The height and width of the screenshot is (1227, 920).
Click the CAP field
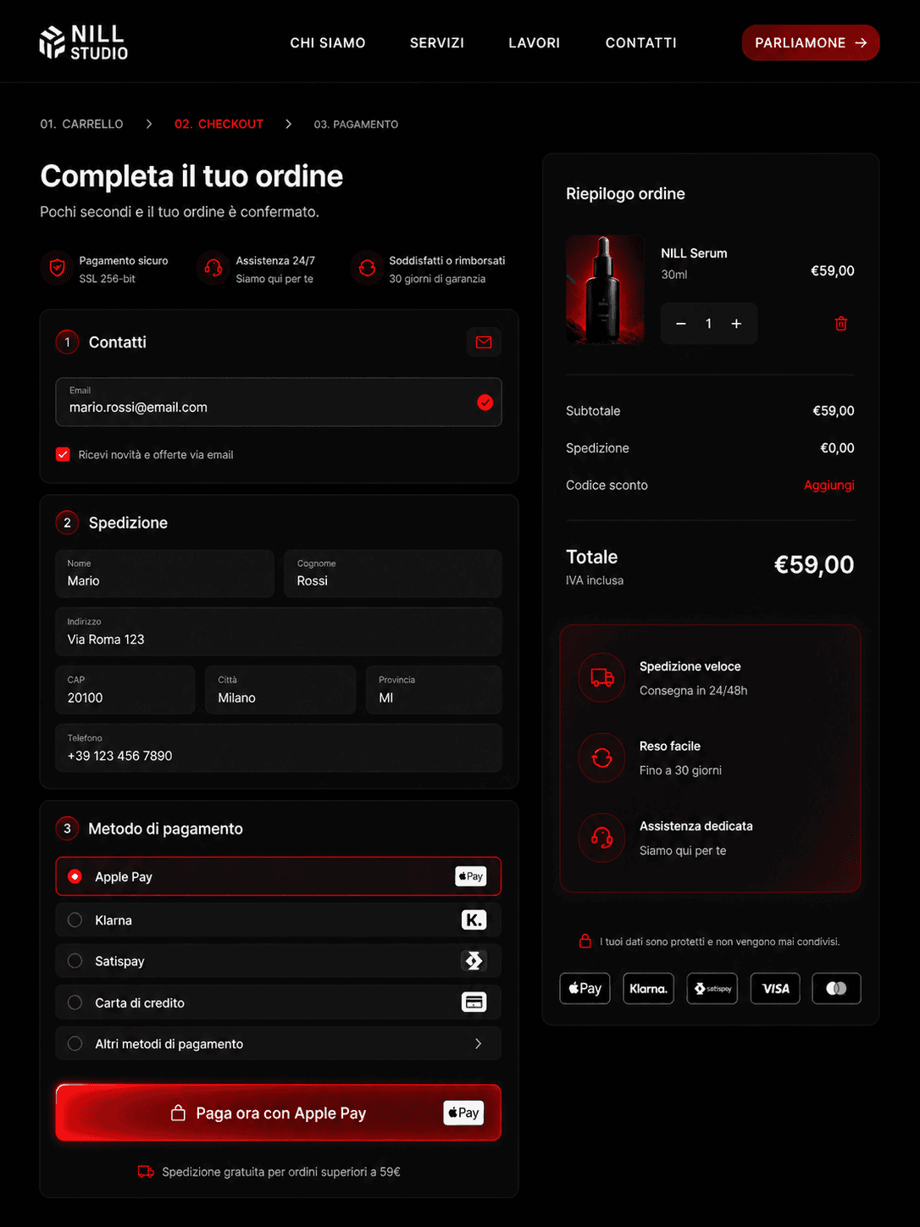(125, 690)
